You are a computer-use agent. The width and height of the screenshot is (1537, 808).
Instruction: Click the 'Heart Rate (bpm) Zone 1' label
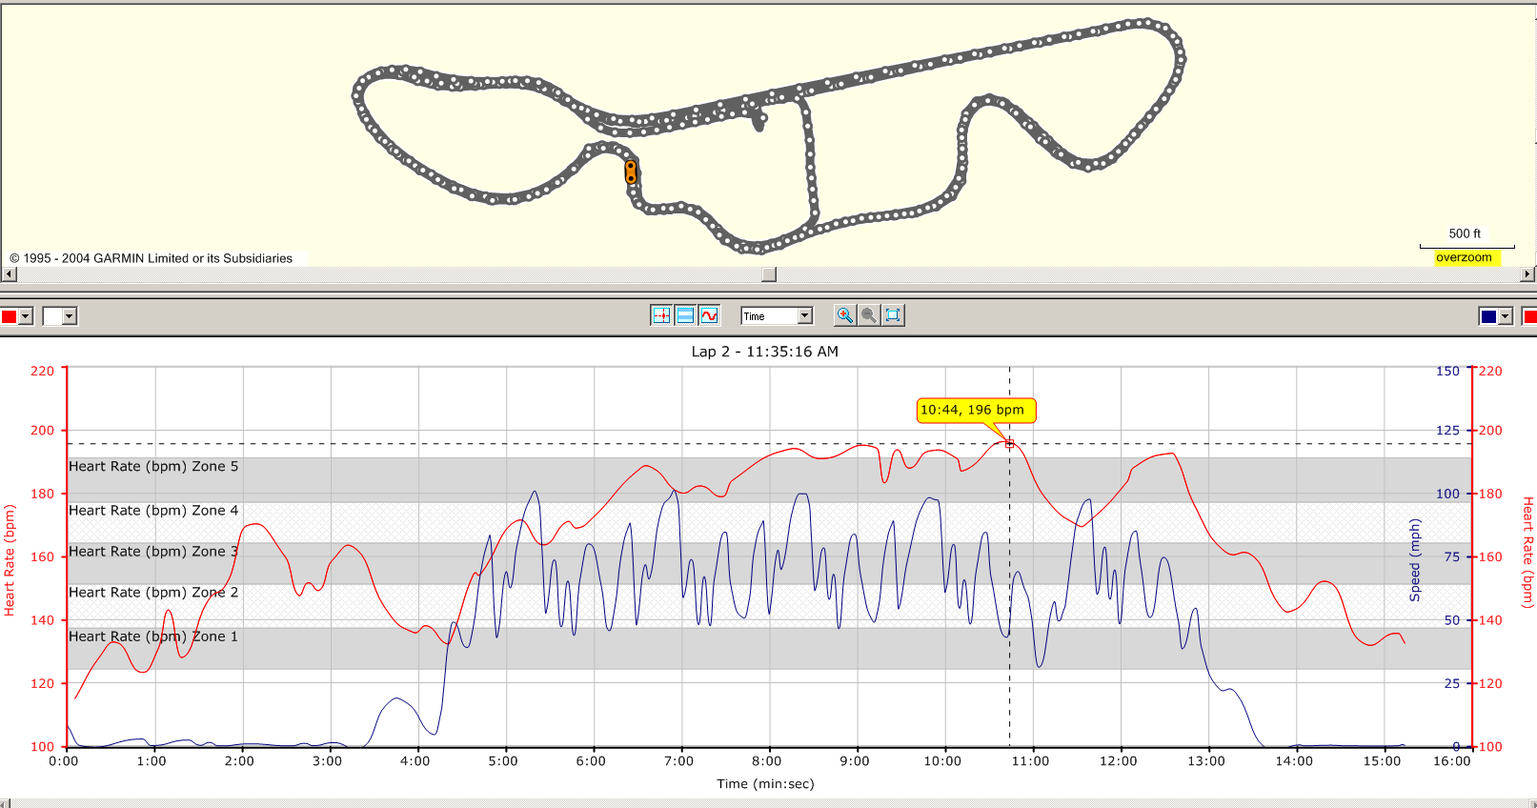pyautogui.click(x=153, y=636)
